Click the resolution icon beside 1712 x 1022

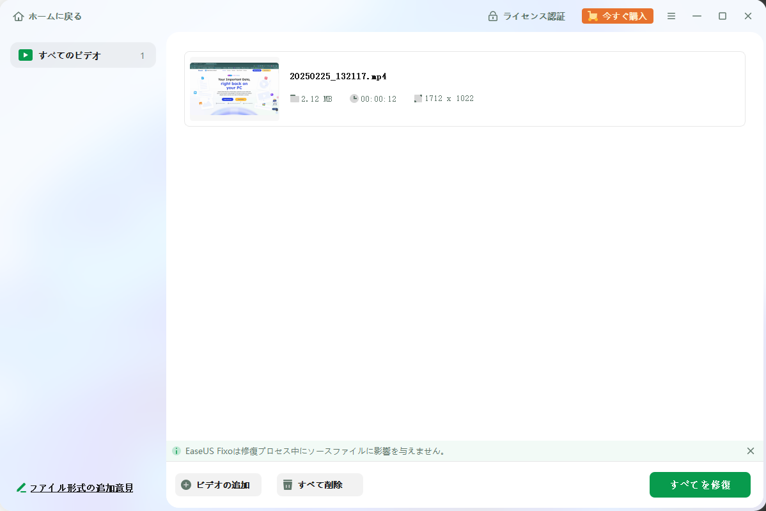coord(418,98)
